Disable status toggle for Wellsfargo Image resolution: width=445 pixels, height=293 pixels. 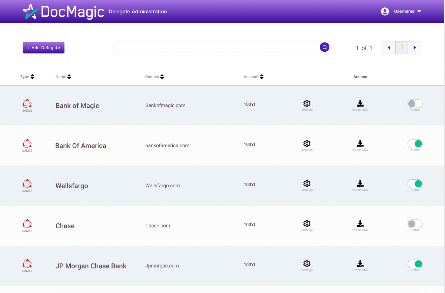point(415,183)
